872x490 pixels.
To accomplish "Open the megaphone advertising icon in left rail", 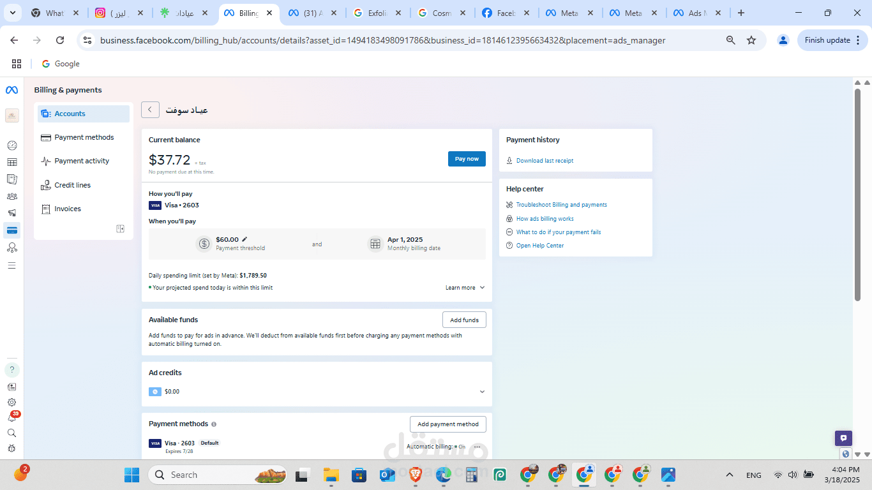I will pos(11,213).
